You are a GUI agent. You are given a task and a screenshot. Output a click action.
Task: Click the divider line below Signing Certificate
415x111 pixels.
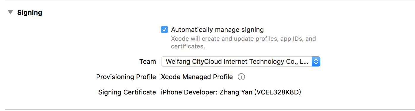click(x=208, y=110)
